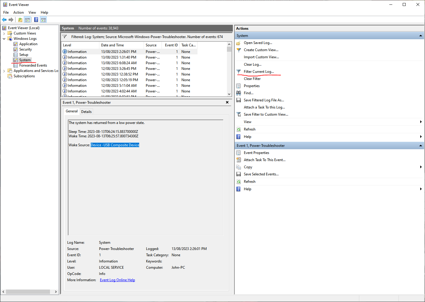Viewport: 425px width, 302px height.
Task: Click the Open Saved Log folder icon
Action: (x=239, y=43)
